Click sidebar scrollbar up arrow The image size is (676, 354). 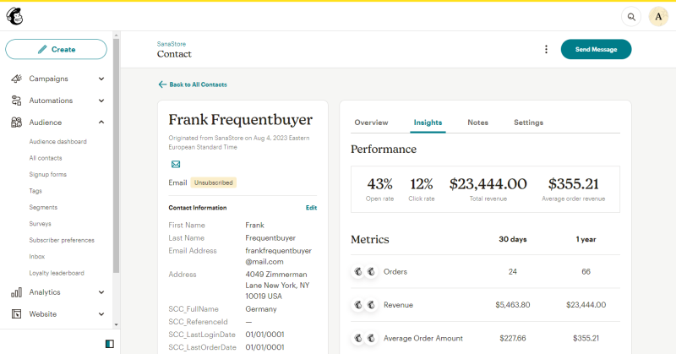pyautogui.click(x=116, y=35)
